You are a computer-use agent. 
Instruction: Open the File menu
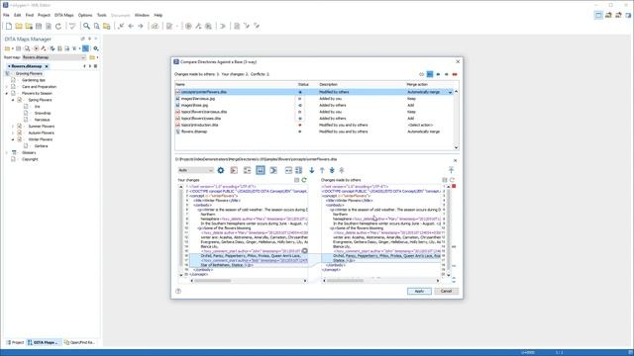coord(6,15)
